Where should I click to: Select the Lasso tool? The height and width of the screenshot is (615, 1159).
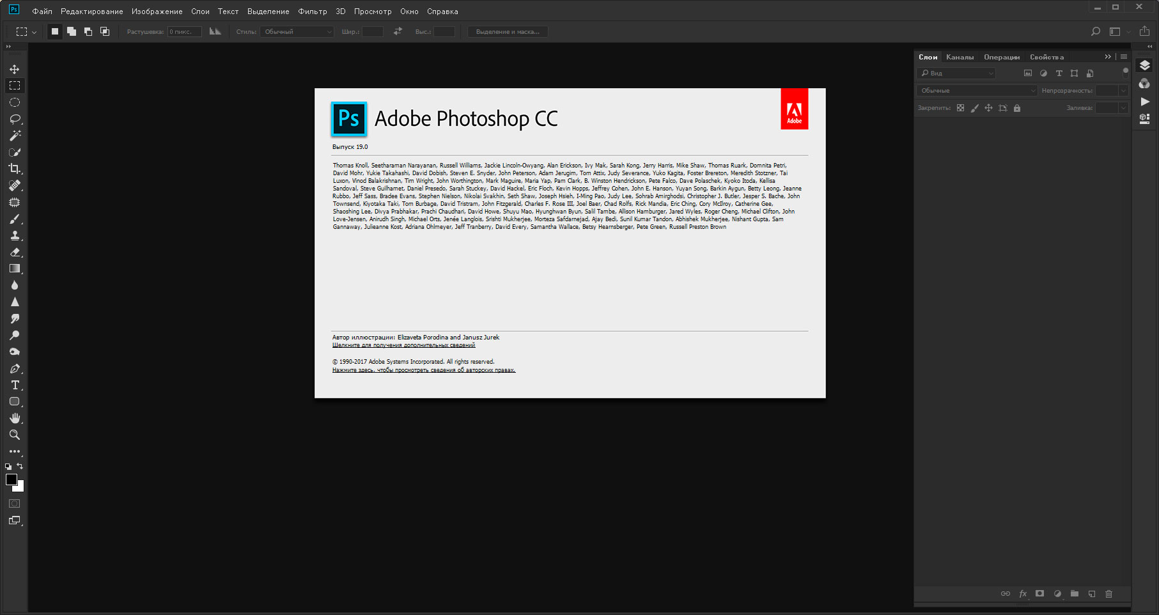pos(15,119)
